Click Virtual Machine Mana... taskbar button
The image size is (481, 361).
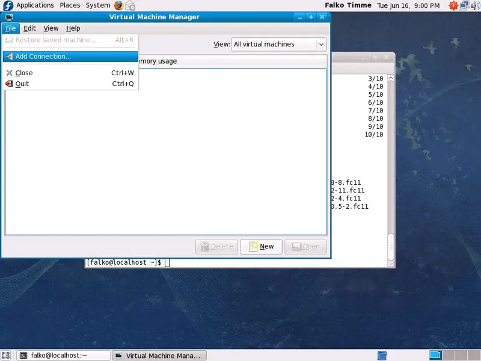tap(159, 356)
